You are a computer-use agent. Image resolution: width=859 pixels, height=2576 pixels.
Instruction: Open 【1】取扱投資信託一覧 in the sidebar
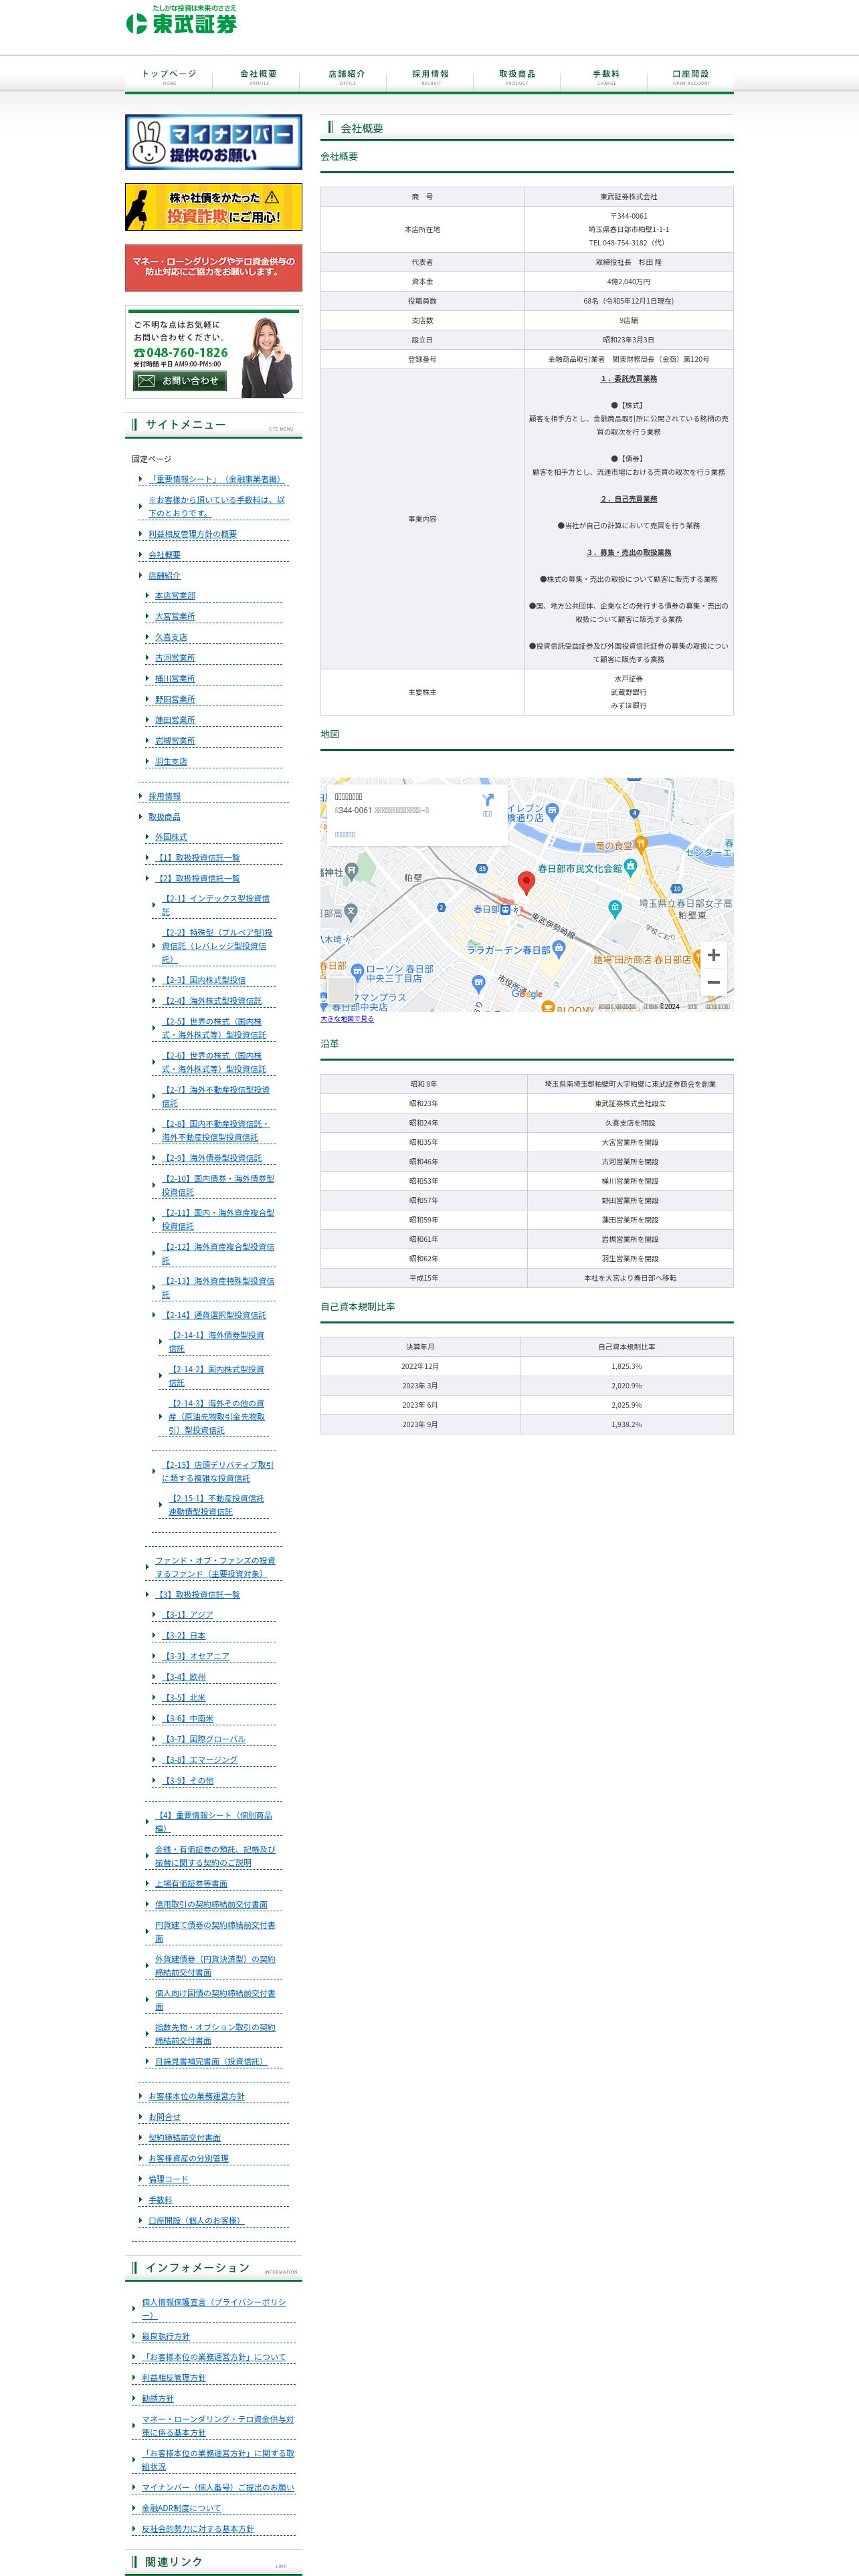tap(197, 858)
